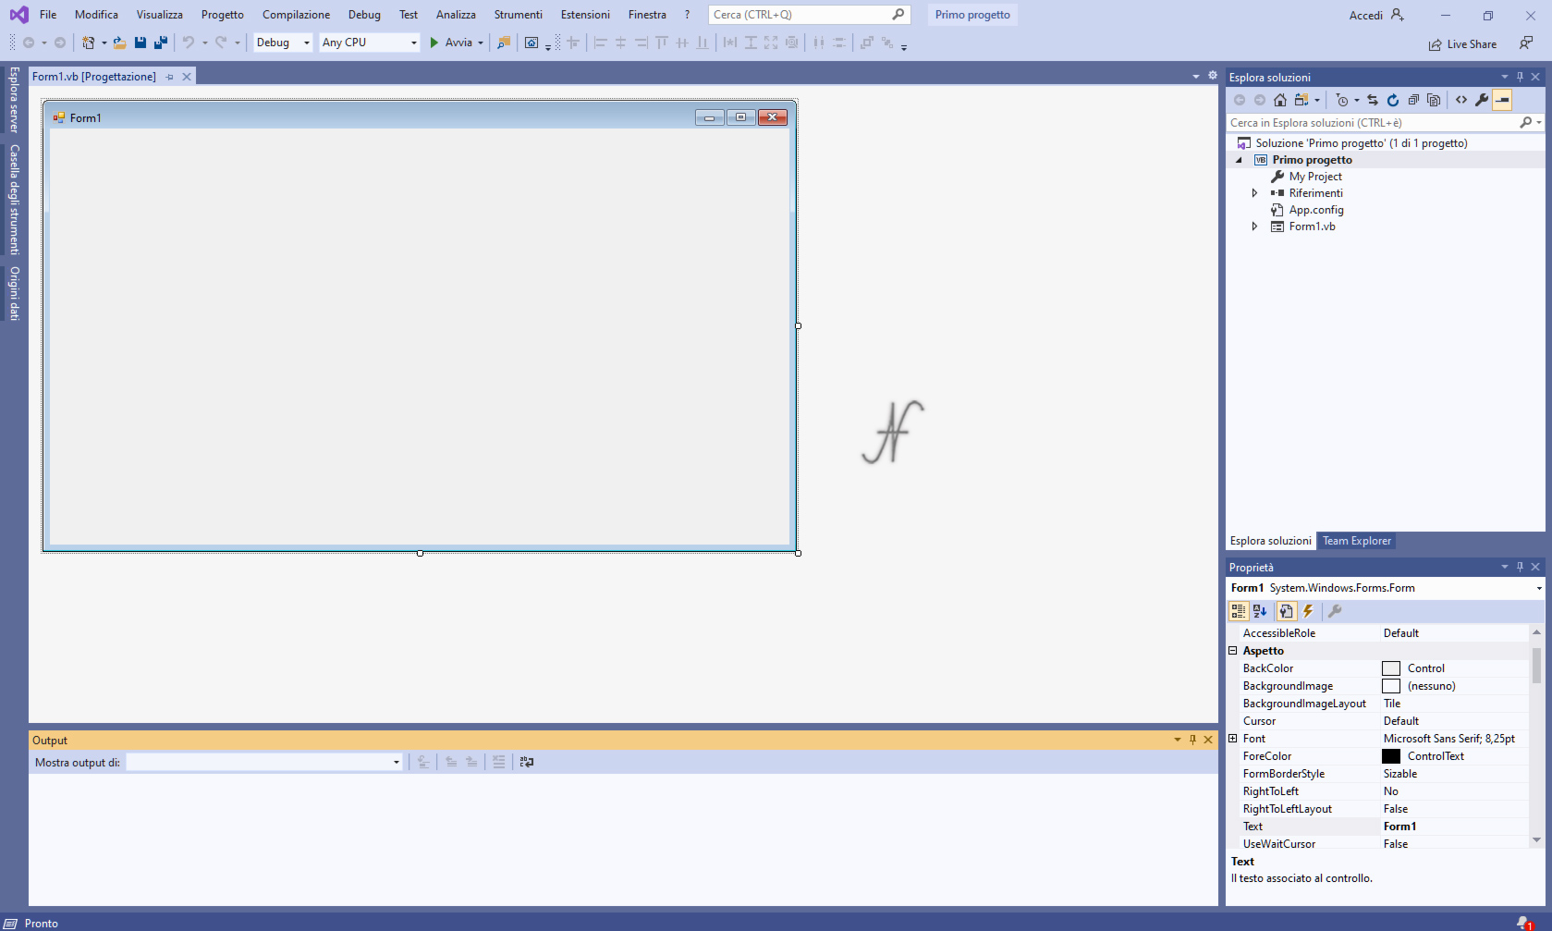
Task: Toggle Categorized view in Proprietà
Action: pos(1239,611)
